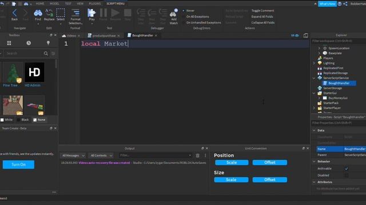
Task: Open the Output panel more options menu
Action: point(205,155)
